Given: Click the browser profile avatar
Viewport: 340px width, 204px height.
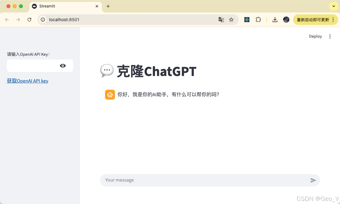Looking at the screenshot, I should pos(286,19).
